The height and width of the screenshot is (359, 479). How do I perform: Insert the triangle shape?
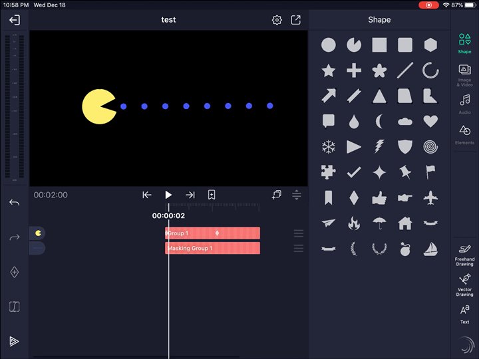379,96
